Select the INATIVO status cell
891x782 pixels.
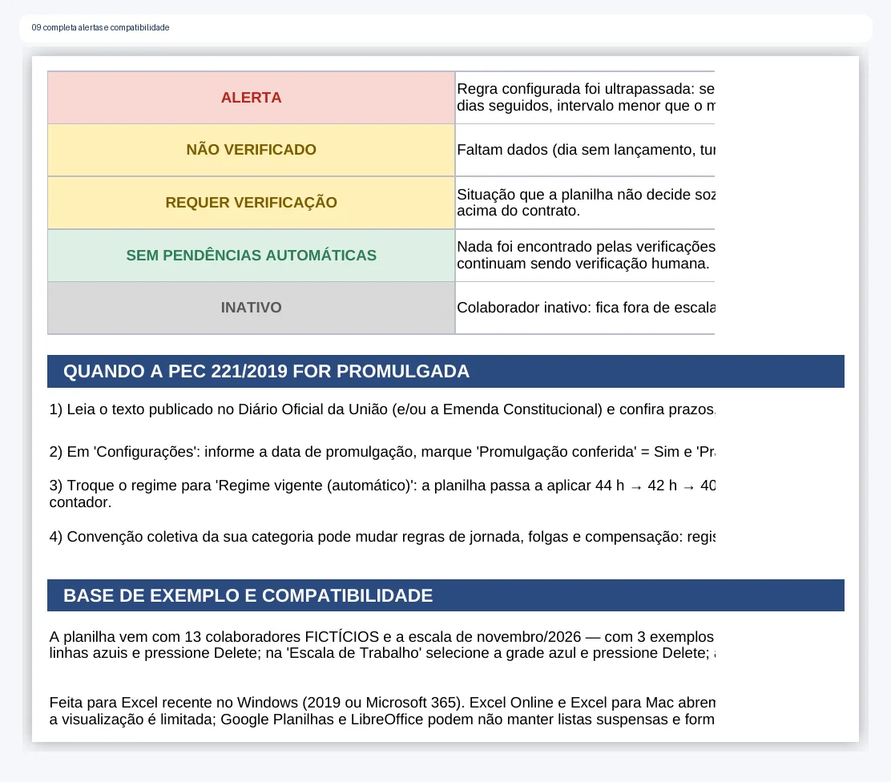[x=251, y=308]
